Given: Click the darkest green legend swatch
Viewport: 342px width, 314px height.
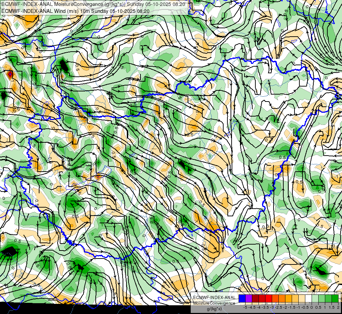Looking at the screenshot, I should click(x=335, y=298).
